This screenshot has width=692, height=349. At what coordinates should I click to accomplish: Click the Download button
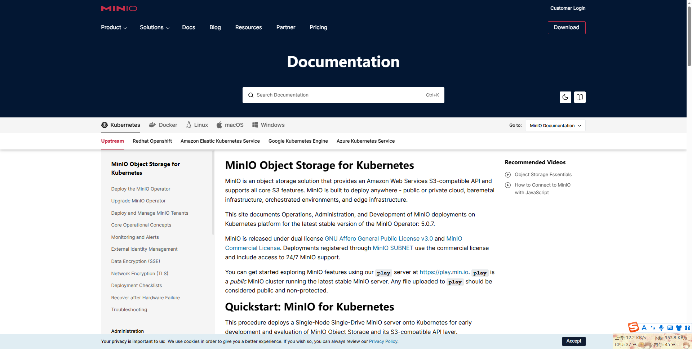pyautogui.click(x=567, y=28)
